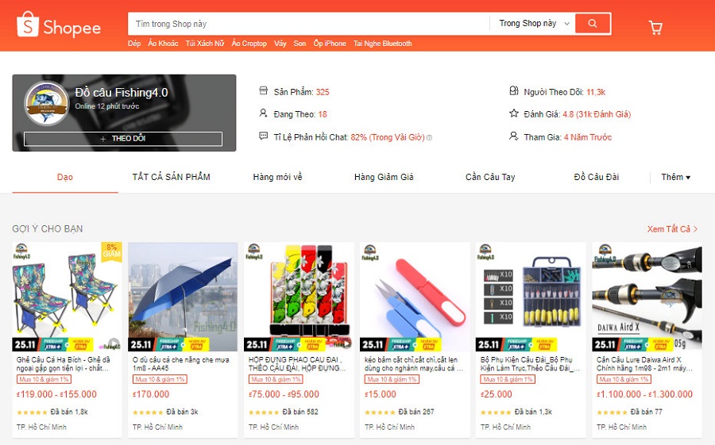This screenshot has width=715, height=445.
Task: Open the Daiwa Aird X fishing rod product
Action: [x=647, y=297]
